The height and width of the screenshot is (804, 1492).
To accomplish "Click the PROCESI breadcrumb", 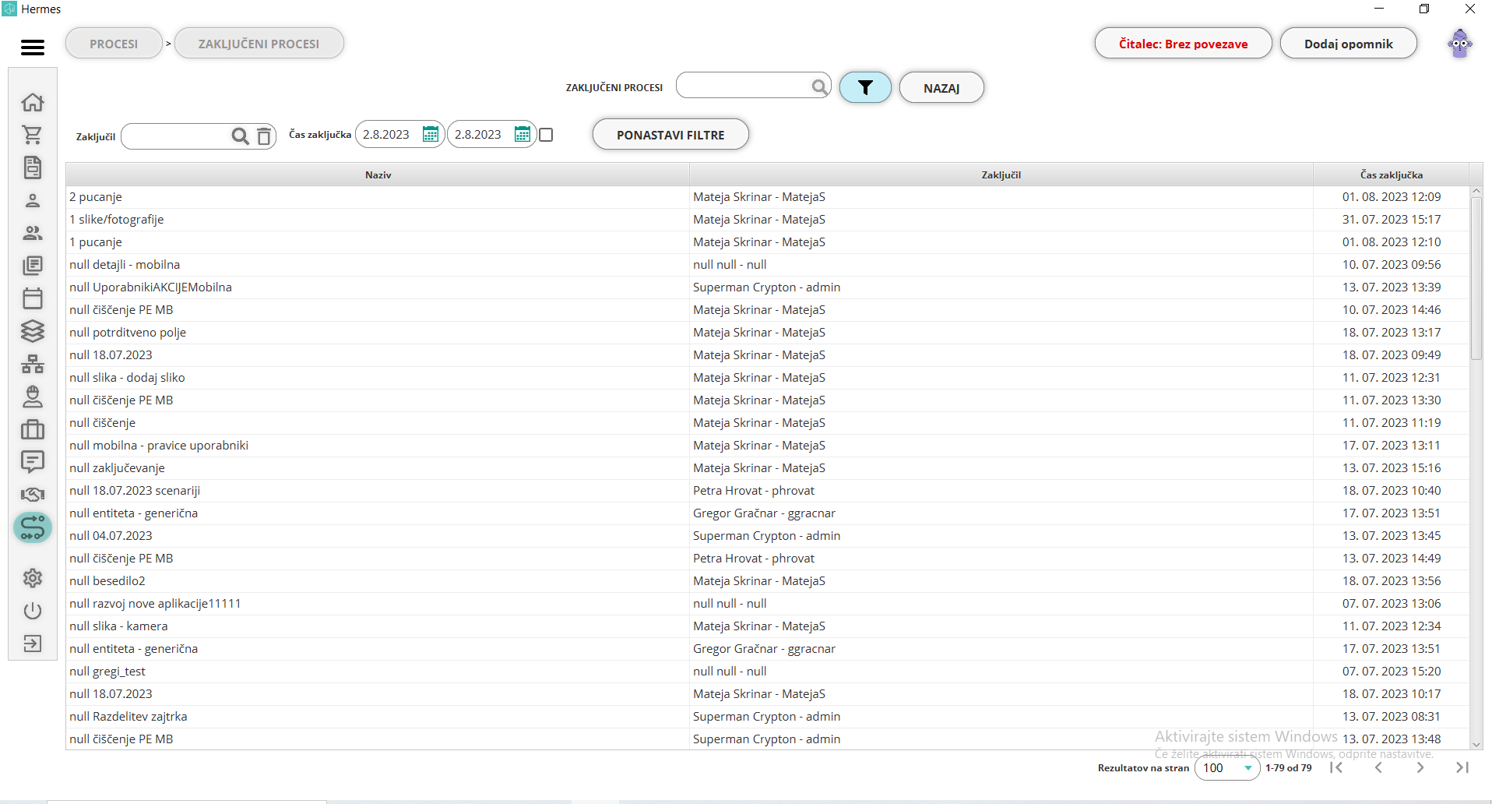I will (114, 44).
